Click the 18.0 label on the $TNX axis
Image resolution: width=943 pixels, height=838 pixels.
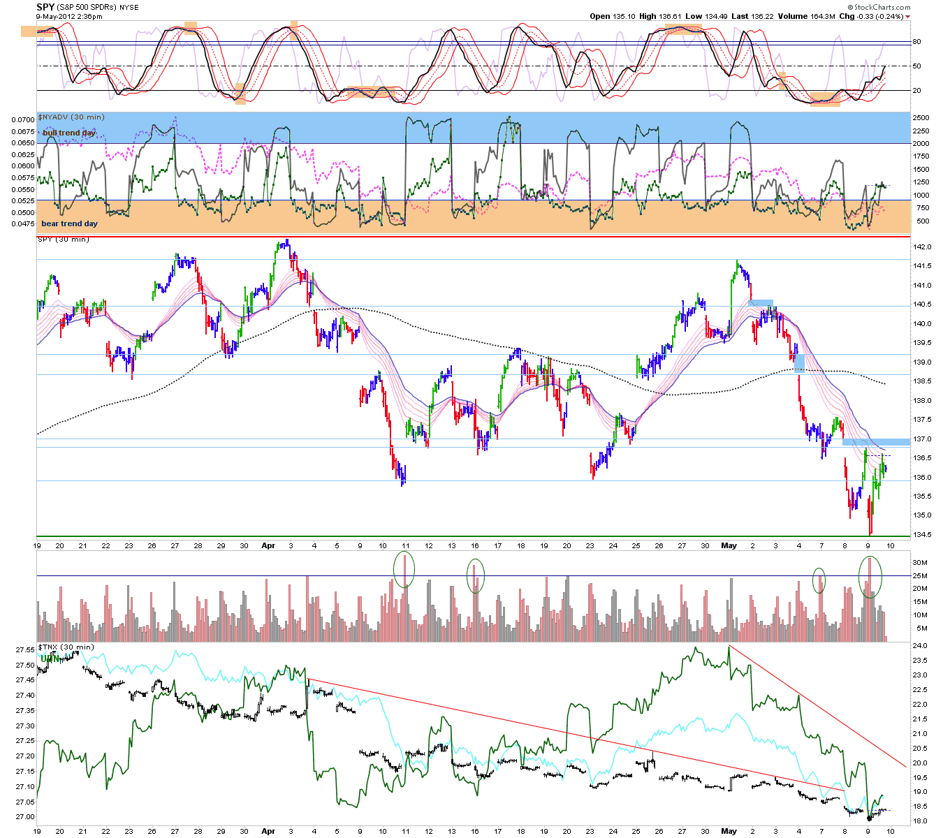click(921, 821)
